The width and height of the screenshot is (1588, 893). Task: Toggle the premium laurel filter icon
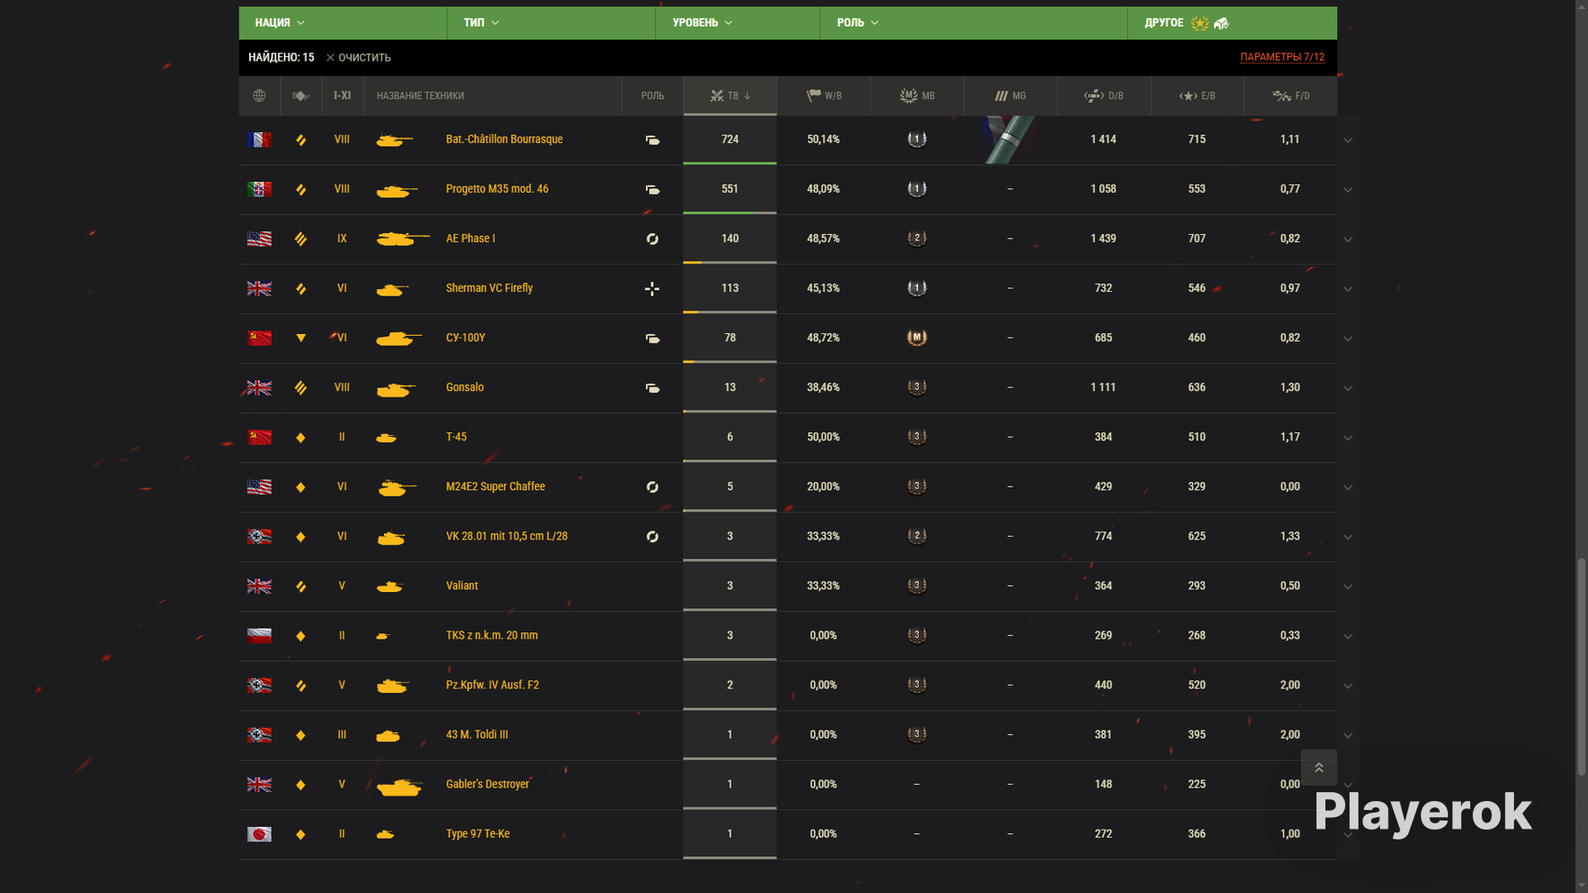coord(1200,23)
